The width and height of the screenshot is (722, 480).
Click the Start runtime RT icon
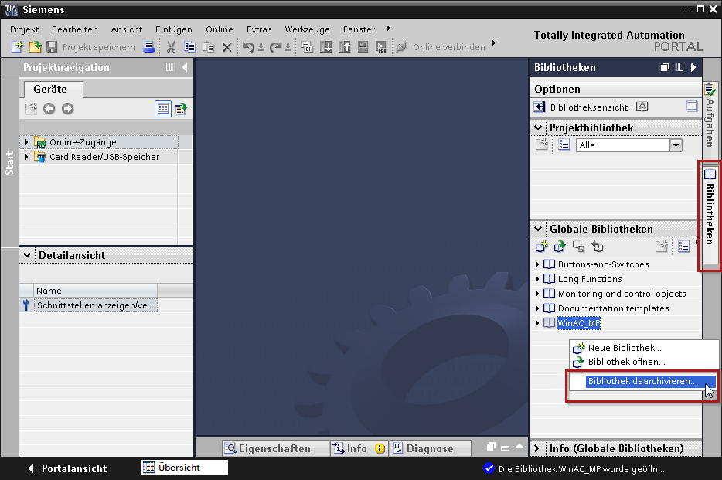pos(381,47)
